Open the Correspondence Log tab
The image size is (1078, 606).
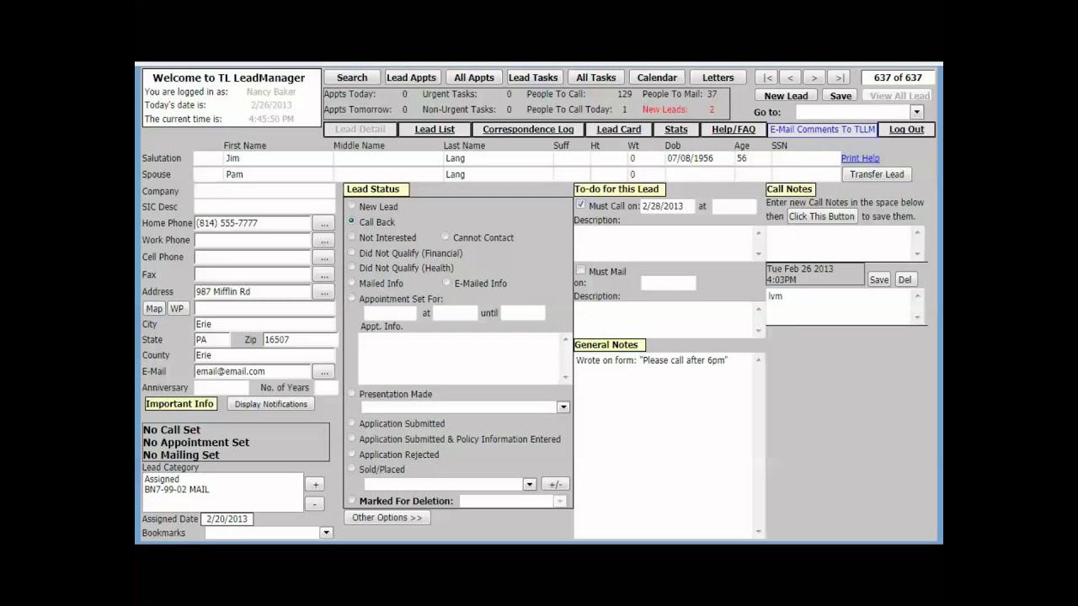528,130
